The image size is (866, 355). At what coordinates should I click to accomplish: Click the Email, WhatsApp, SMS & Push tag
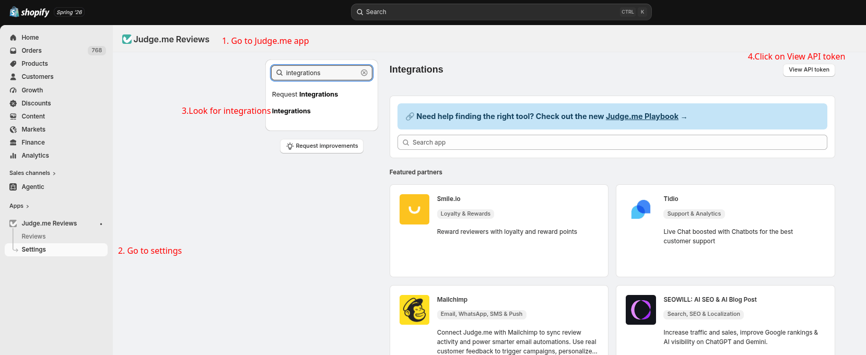[482, 314]
